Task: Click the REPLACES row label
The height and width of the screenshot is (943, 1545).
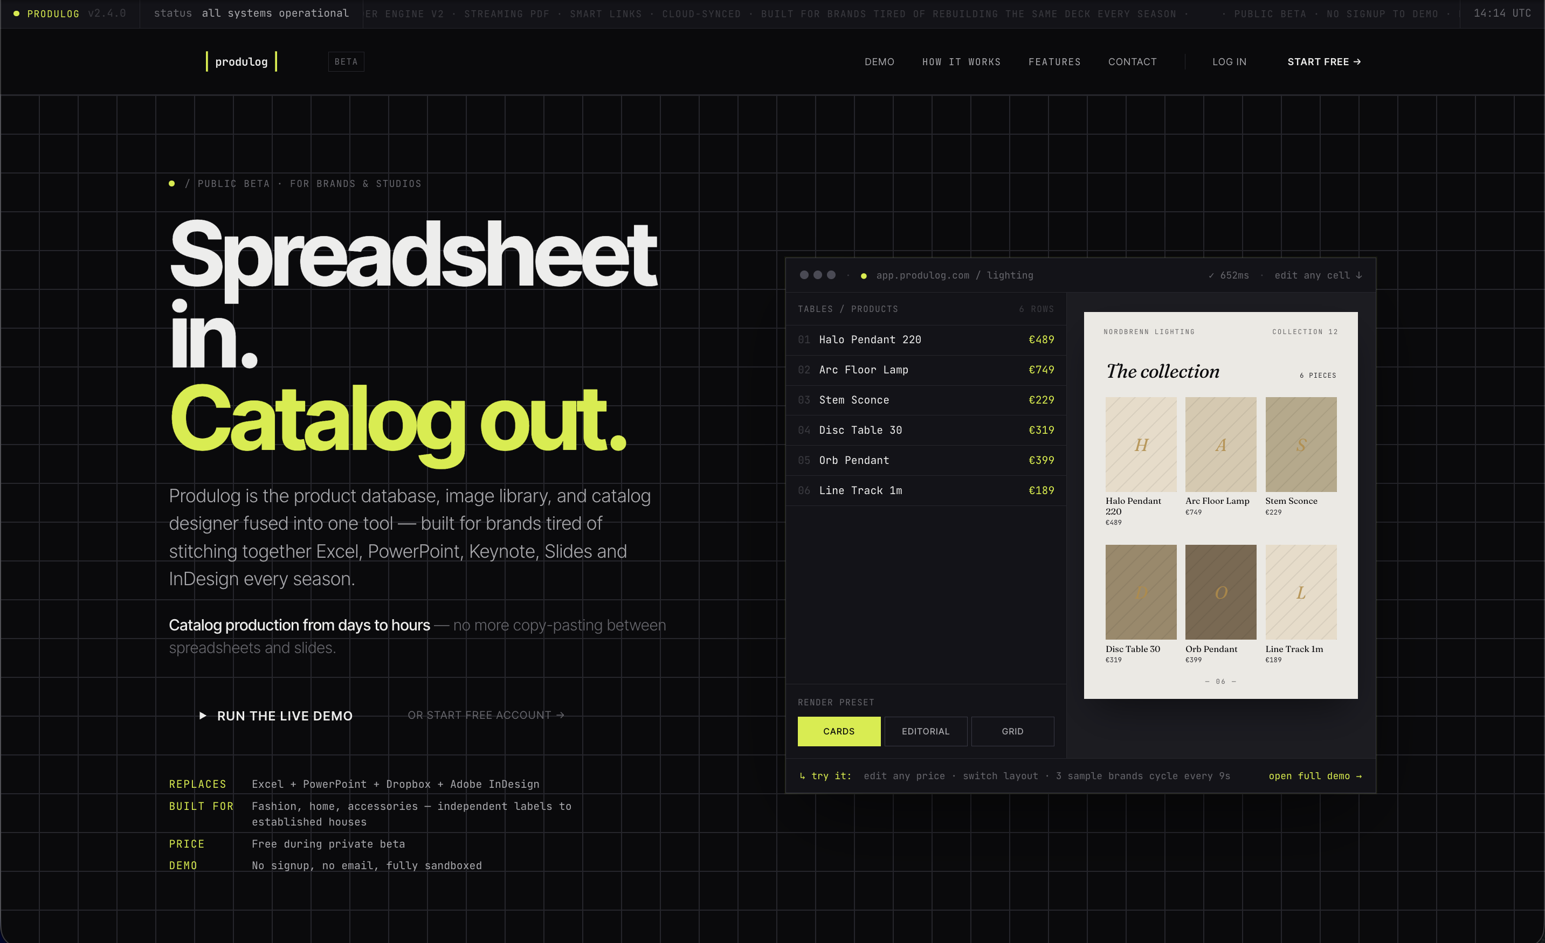Action: point(197,784)
